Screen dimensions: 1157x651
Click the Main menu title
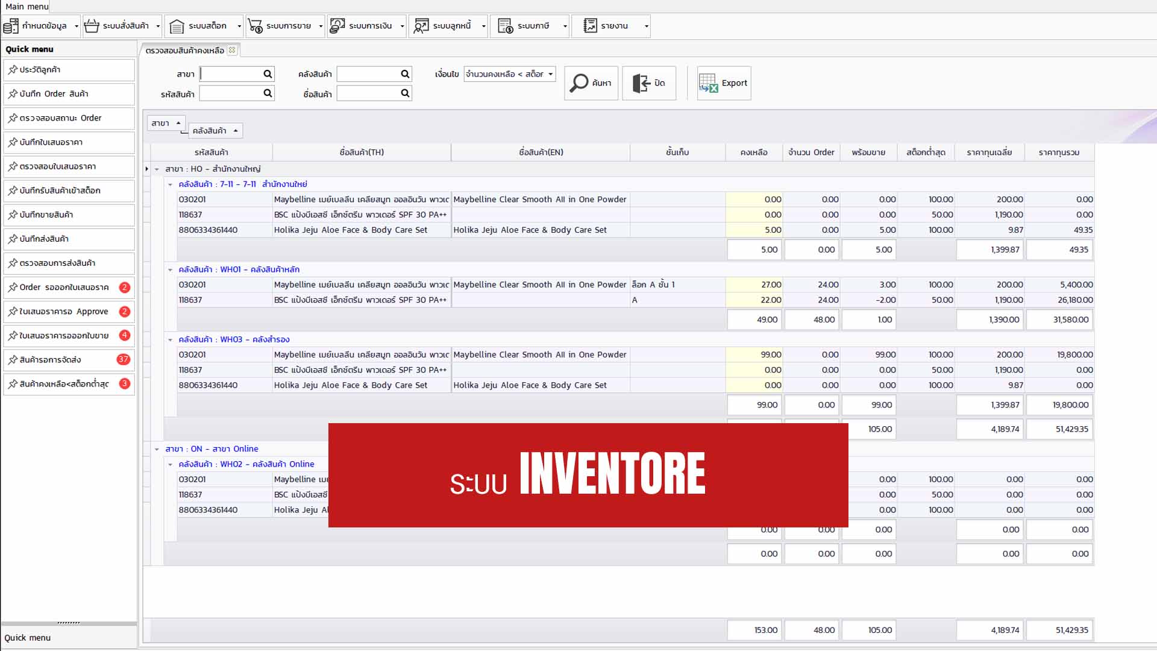click(27, 6)
